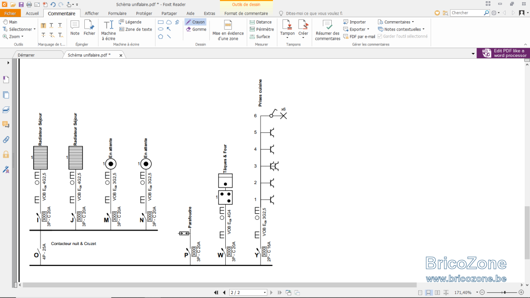
Task: Open the pages thumbnails panel in sidebar
Action: pyautogui.click(x=6, y=95)
